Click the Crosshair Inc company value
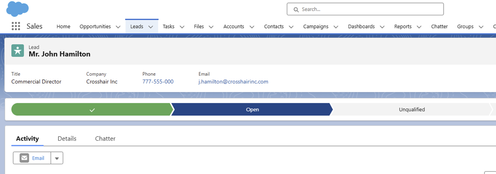This screenshot has height=174, width=496. (102, 81)
